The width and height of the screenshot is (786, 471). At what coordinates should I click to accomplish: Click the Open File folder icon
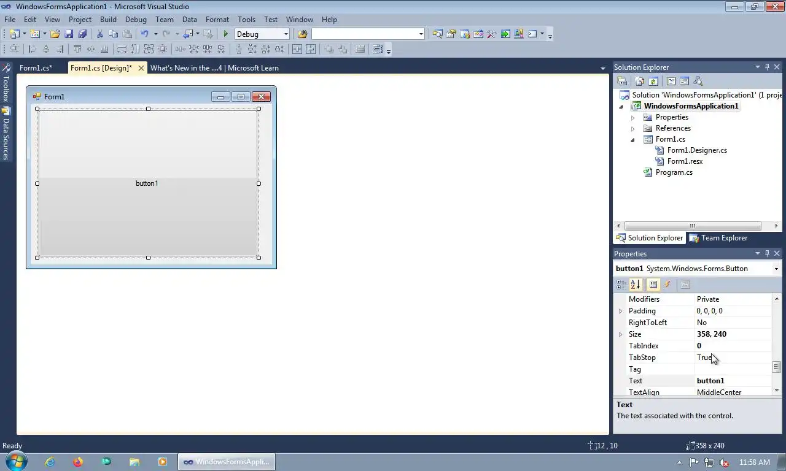(55, 34)
